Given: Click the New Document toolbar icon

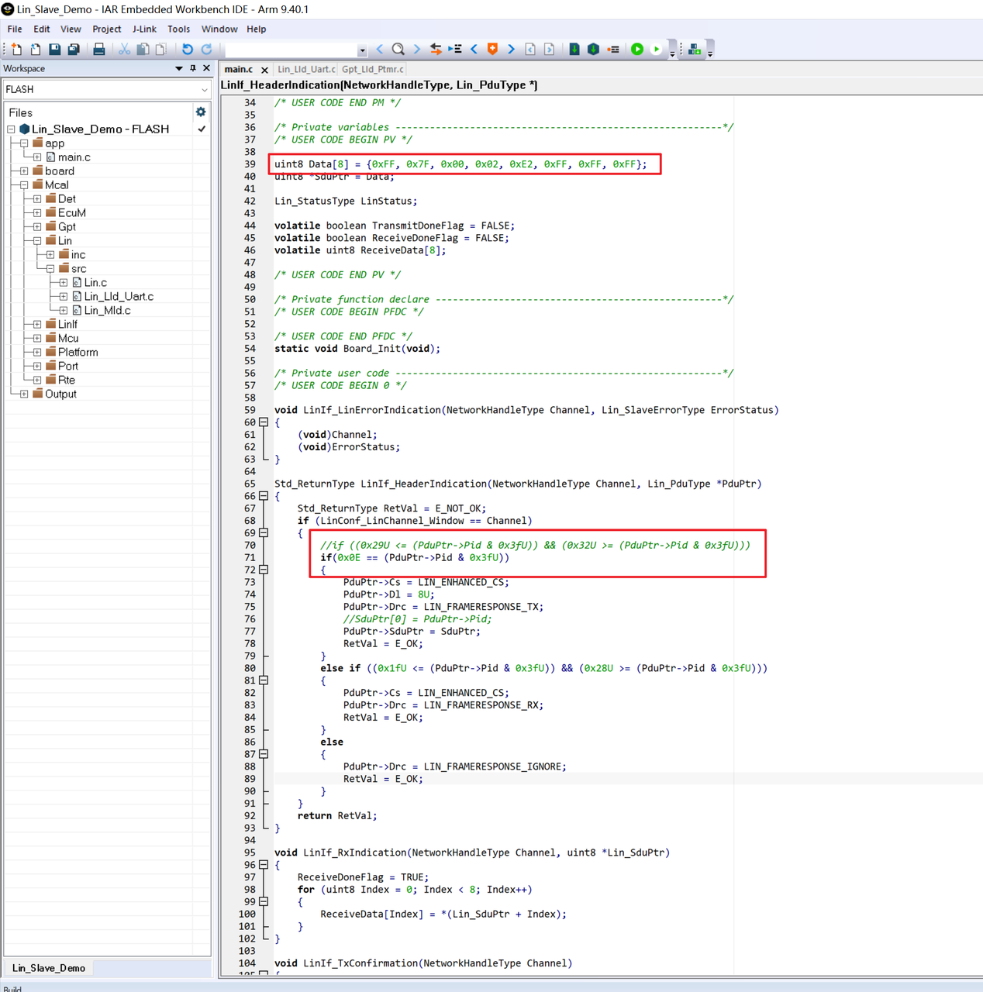Looking at the screenshot, I should coord(16,49).
